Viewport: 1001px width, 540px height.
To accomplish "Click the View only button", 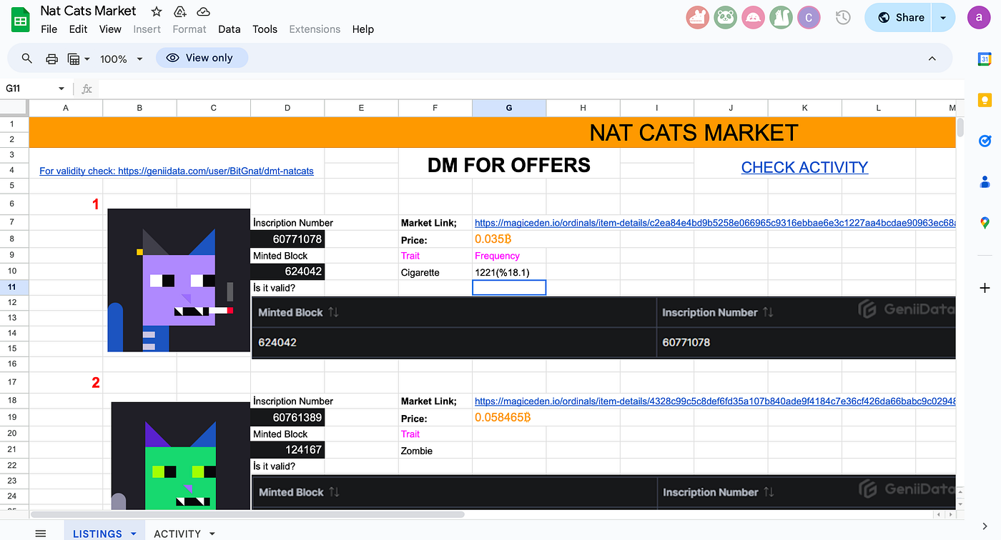I will tap(202, 58).
